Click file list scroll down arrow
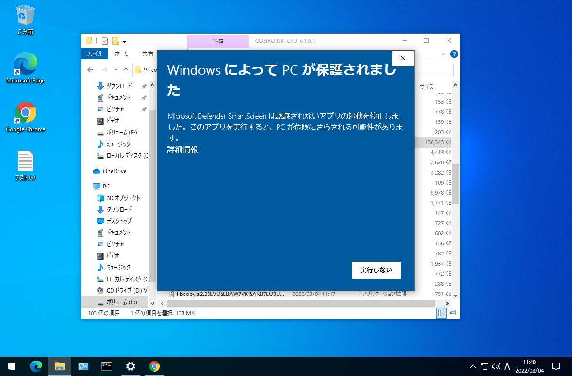This screenshot has height=376, width=572. click(x=455, y=295)
